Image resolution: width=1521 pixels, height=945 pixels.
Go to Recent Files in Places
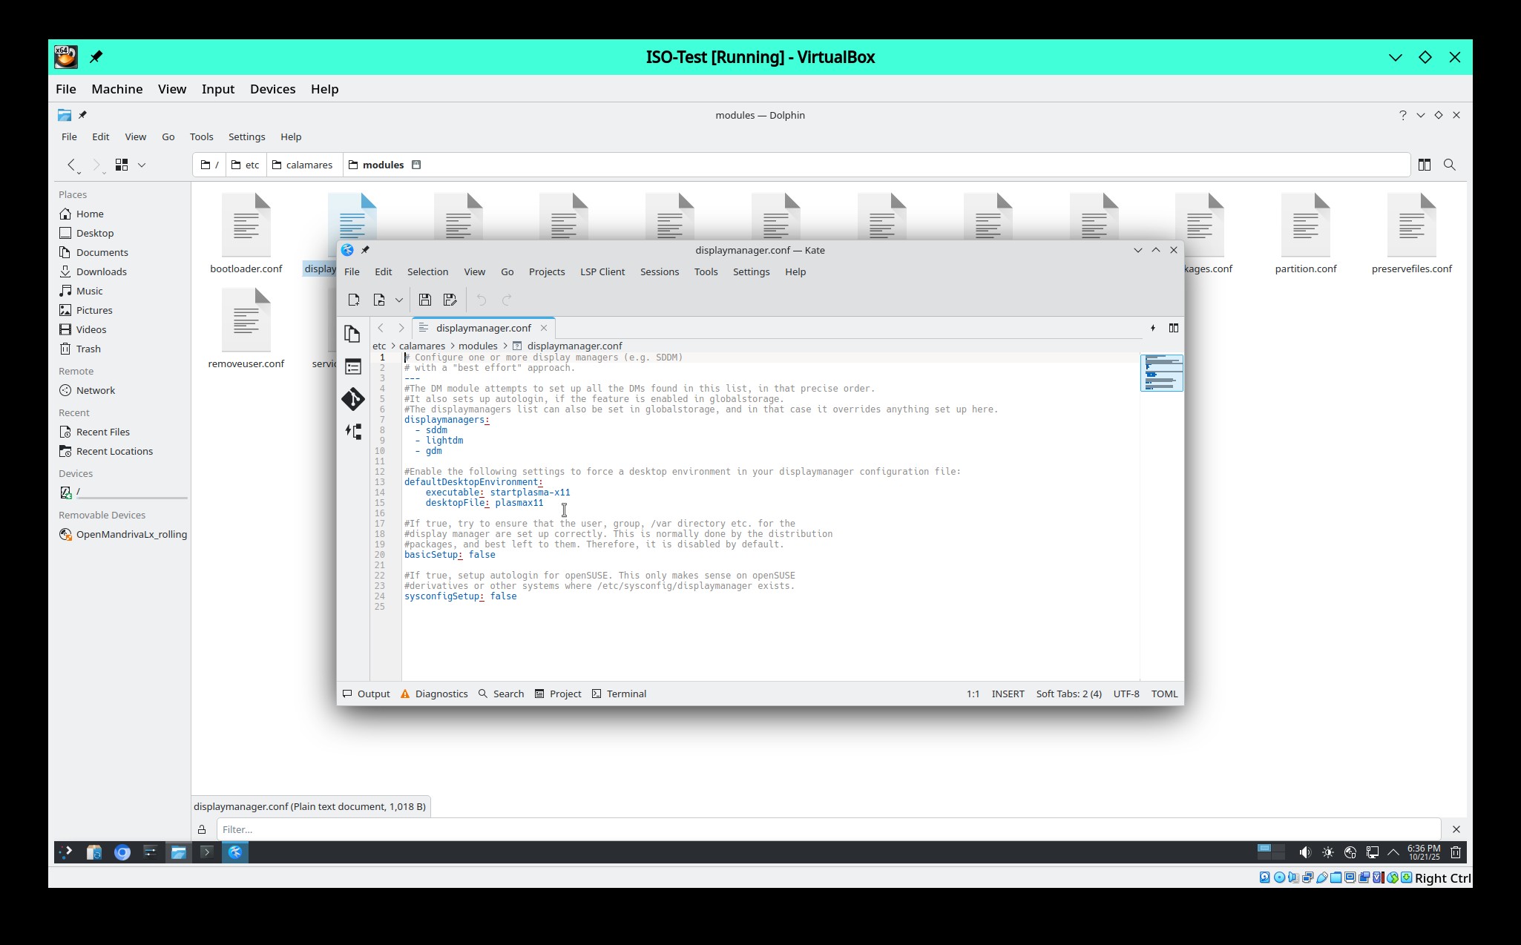tap(102, 432)
